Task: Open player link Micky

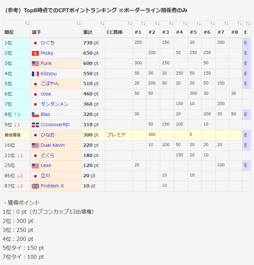Action: click(x=47, y=53)
